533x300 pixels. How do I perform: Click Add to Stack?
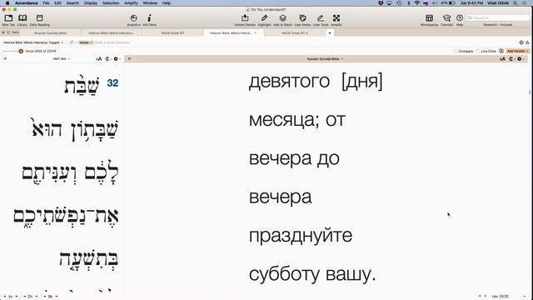(x=283, y=20)
